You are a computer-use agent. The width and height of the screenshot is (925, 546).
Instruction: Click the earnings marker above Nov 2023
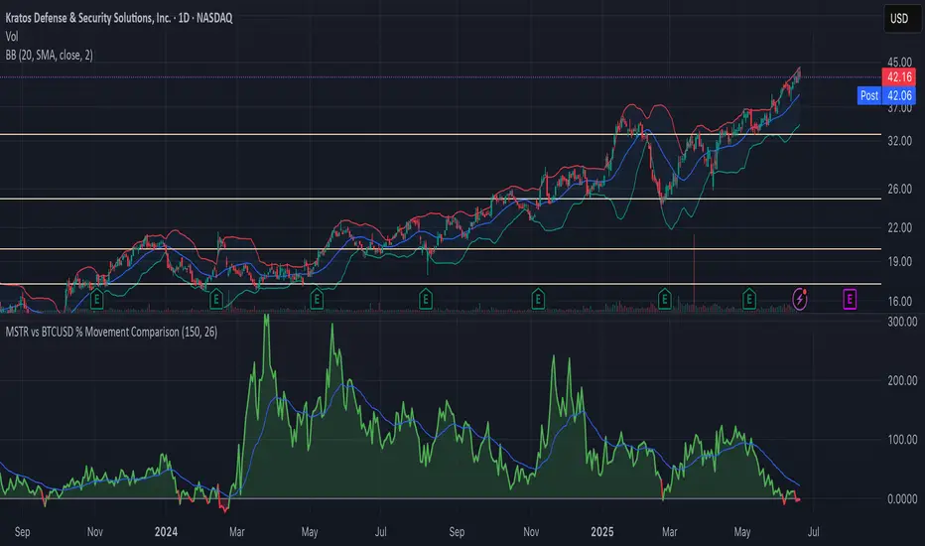(x=97, y=297)
